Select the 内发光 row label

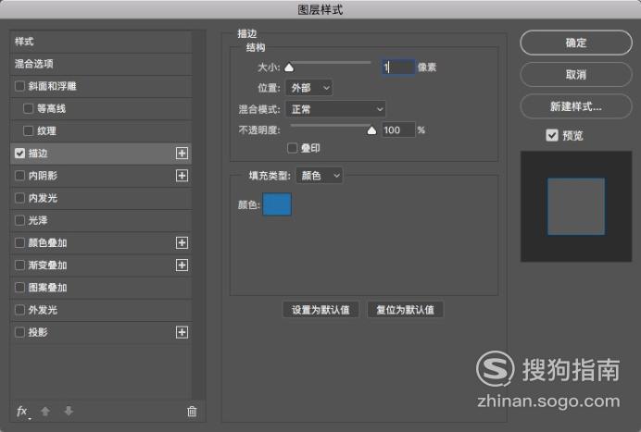(43, 198)
